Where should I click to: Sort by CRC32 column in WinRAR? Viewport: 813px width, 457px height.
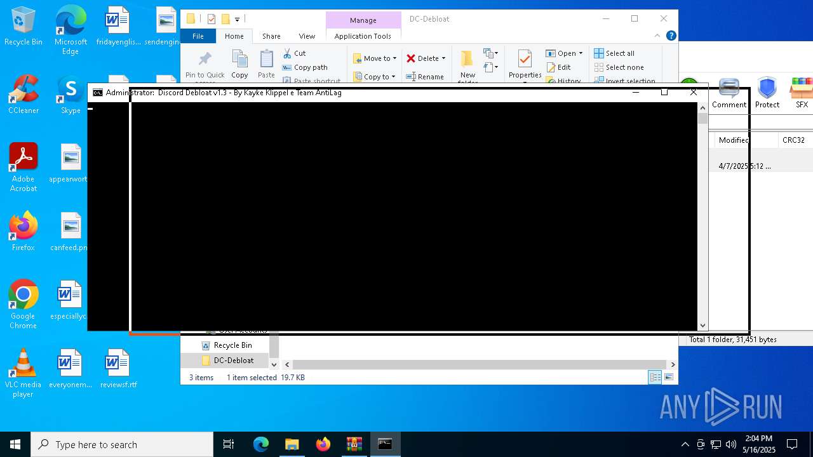click(794, 140)
